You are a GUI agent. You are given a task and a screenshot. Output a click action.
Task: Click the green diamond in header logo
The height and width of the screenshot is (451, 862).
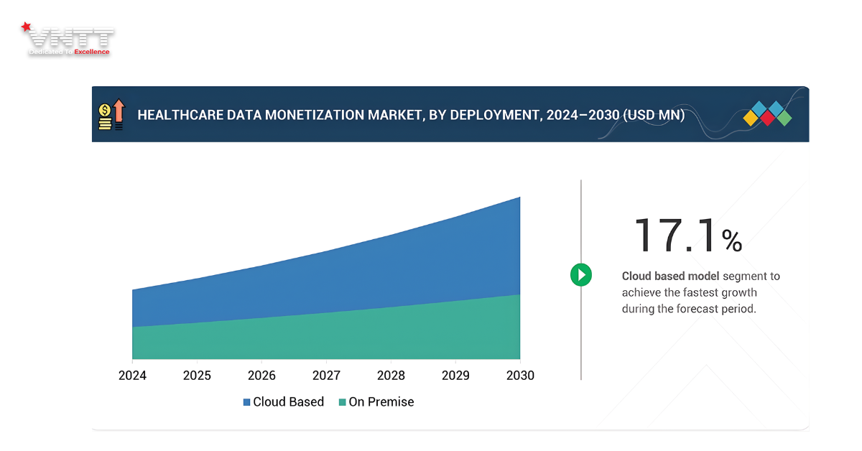coord(784,118)
